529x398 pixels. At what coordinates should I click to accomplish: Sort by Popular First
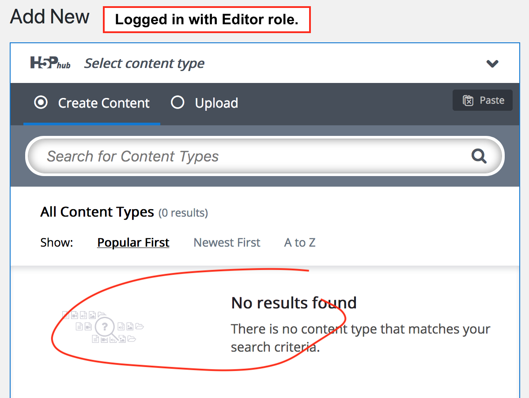tap(133, 243)
